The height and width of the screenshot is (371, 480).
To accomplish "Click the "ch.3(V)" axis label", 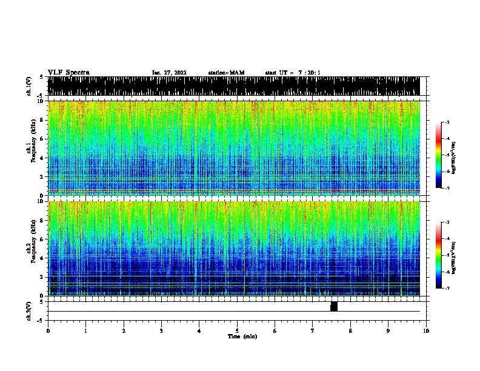I will click(28, 311).
